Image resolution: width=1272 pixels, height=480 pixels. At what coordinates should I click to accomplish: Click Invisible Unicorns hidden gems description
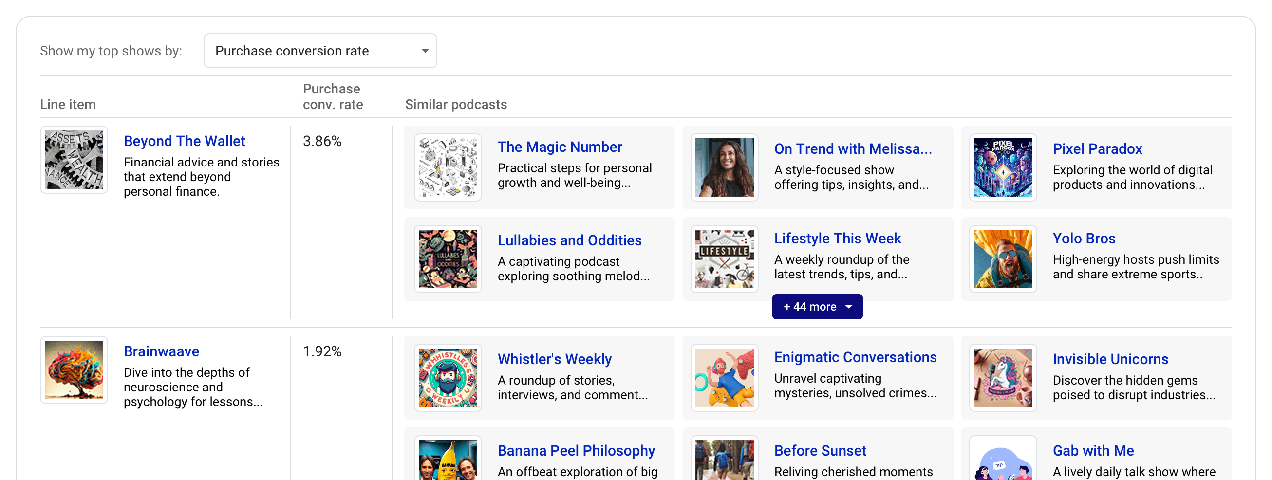1134,388
